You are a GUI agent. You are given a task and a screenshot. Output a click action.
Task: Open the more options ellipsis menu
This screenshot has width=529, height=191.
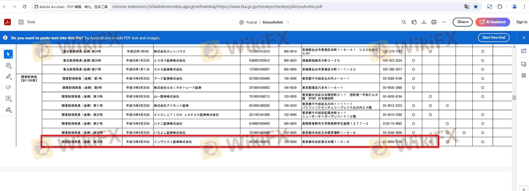click(x=444, y=22)
